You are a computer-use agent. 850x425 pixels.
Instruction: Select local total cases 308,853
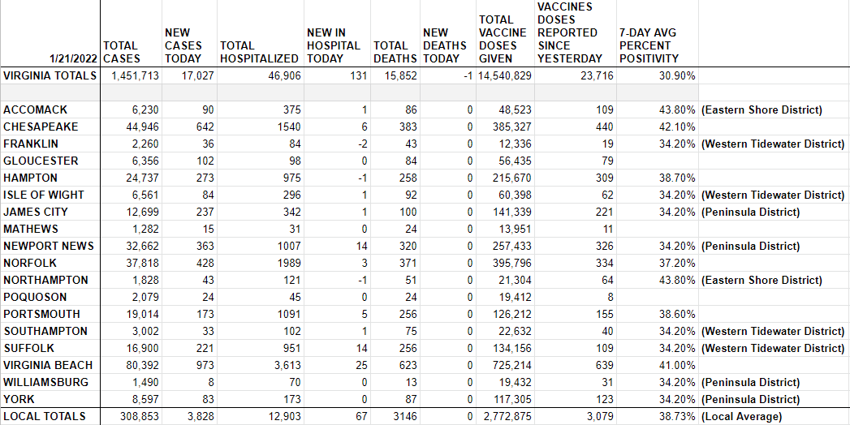(140, 416)
